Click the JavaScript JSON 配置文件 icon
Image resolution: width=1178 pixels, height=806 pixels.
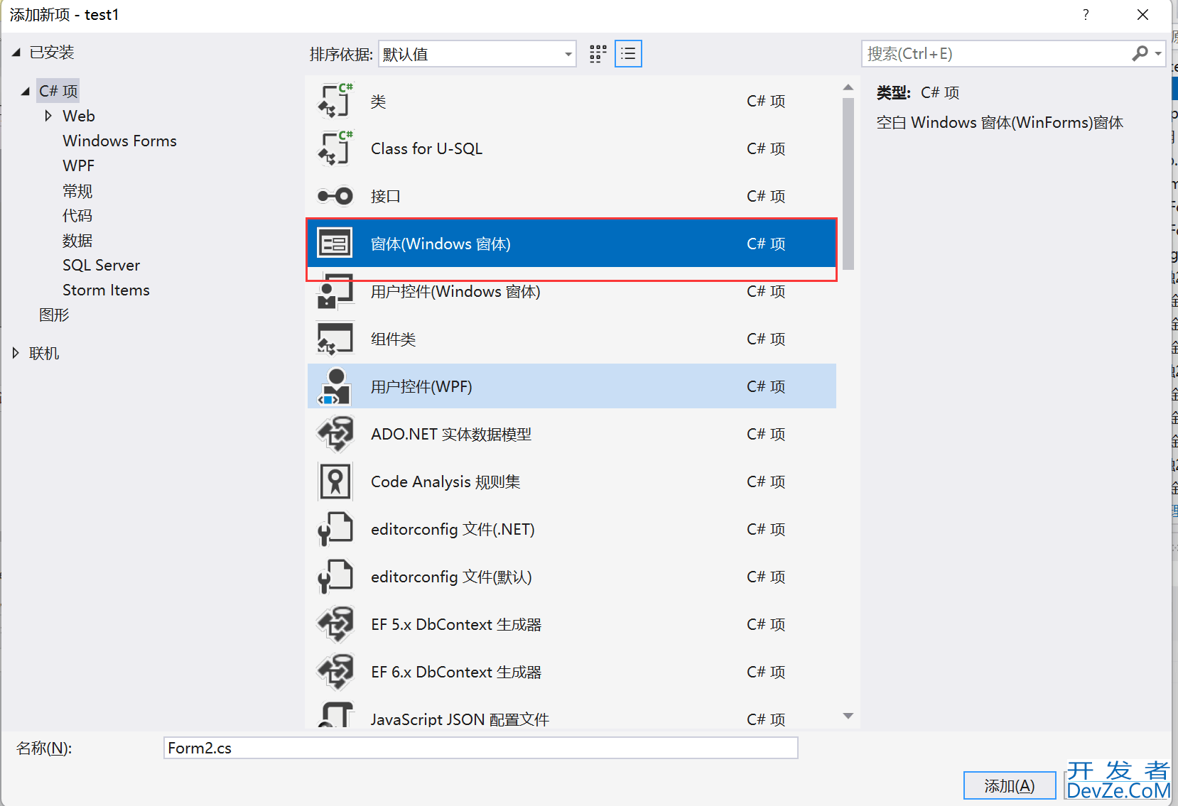coord(335,715)
